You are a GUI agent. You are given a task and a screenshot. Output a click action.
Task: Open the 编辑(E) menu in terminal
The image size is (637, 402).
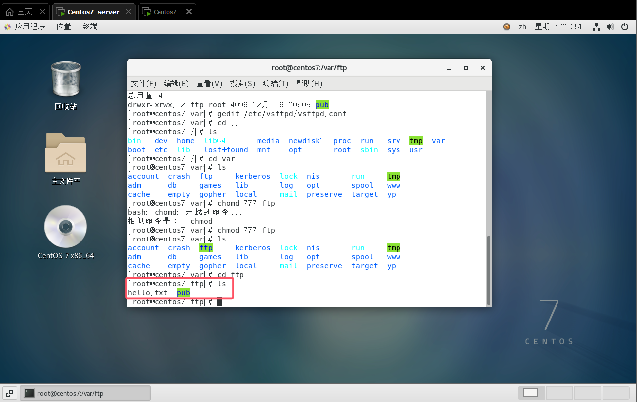point(176,84)
